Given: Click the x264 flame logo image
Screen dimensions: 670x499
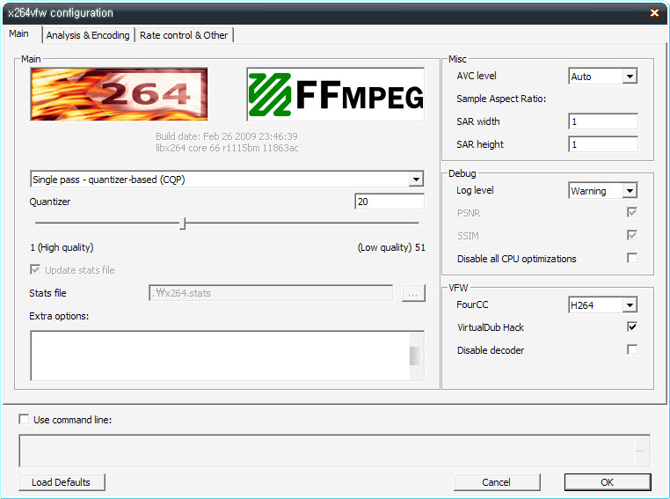Looking at the screenshot, I should point(119,94).
